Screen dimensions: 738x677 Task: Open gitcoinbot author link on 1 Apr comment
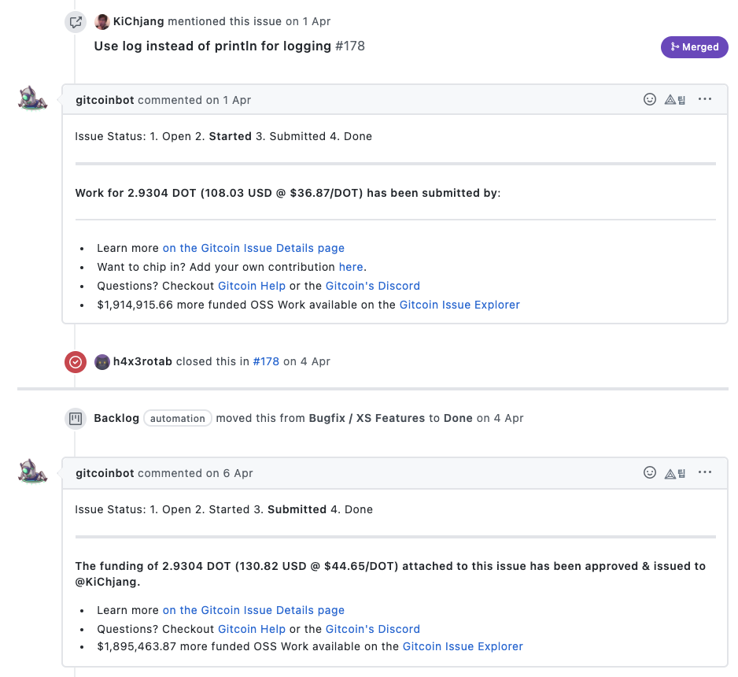click(105, 100)
